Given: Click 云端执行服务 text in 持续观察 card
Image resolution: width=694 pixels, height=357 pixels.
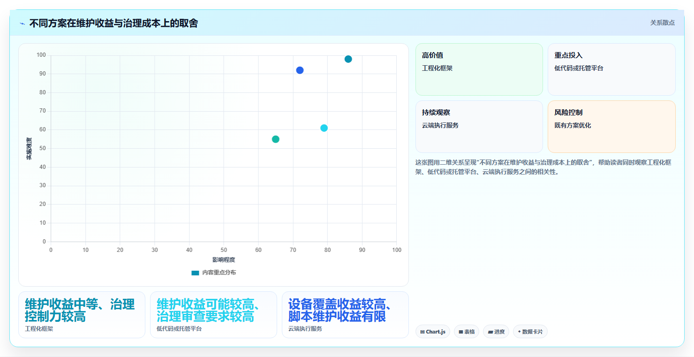Looking at the screenshot, I should [x=440, y=126].
